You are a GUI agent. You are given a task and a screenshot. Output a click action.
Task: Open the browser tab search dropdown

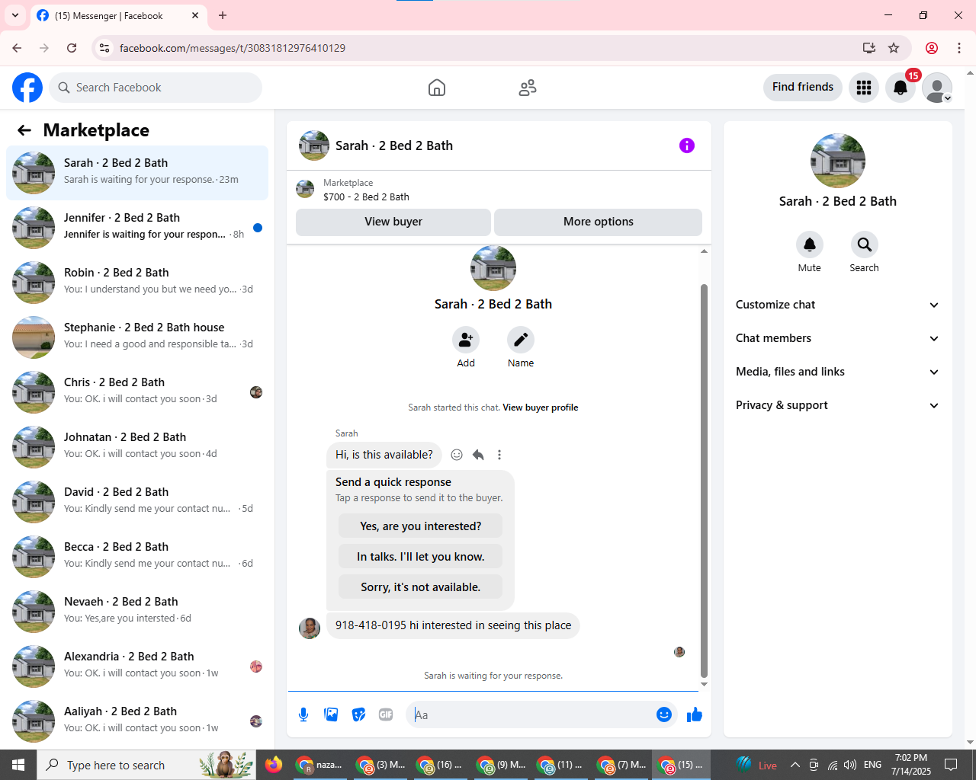point(15,15)
